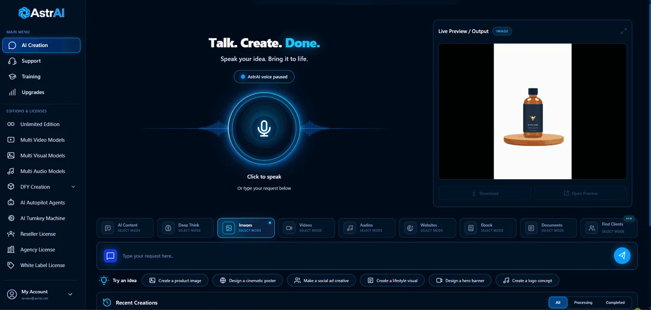
Task: Select the Ebook mode
Action: [488, 228]
